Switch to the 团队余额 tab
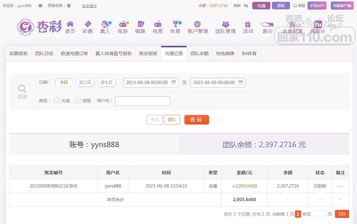357x224 pixels. (x=199, y=54)
